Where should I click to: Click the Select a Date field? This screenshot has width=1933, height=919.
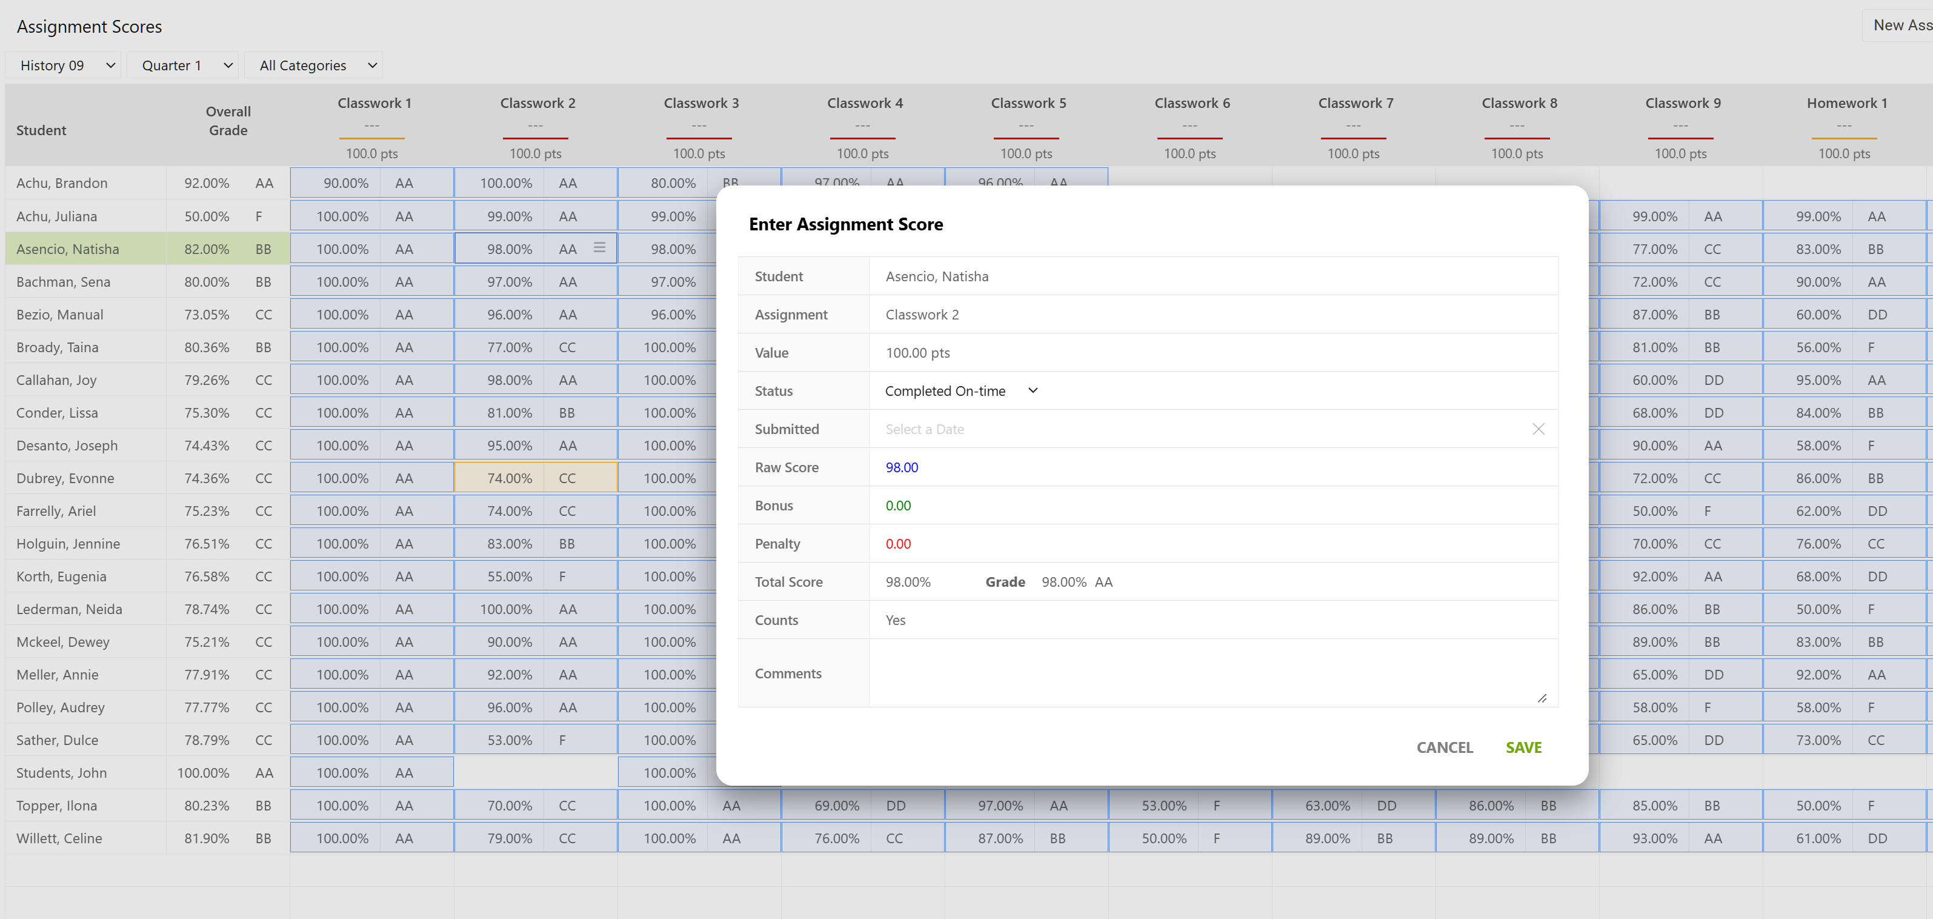click(925, 429)
